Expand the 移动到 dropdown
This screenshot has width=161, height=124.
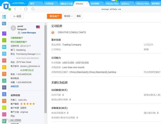pyautogui.click(x=68, y=16)
